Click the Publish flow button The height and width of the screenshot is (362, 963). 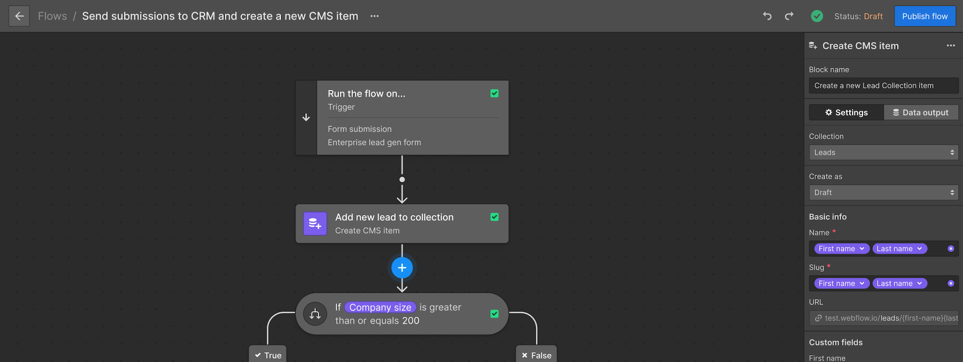(x=924, y=16)
